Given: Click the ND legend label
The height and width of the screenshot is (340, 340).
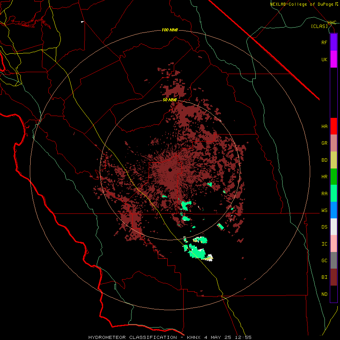Looking at the screenshot, I should [x=324, y=294].
